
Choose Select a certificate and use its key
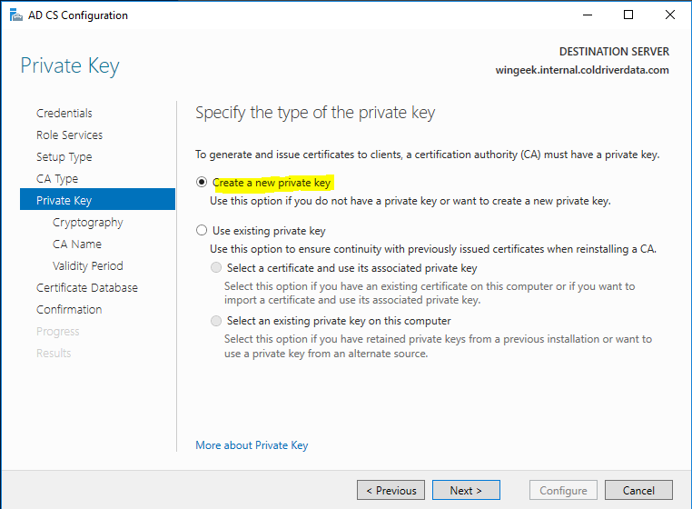[x=216, y=268]
